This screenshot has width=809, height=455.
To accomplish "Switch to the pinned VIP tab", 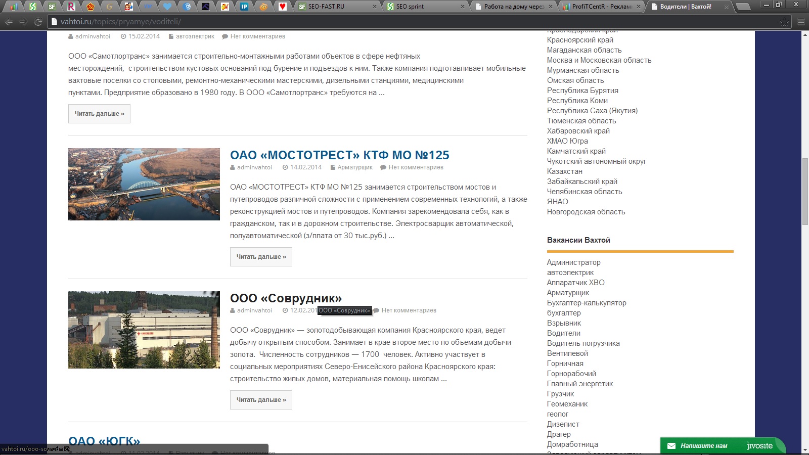I will pyautogui.click(x=148, y=7).
